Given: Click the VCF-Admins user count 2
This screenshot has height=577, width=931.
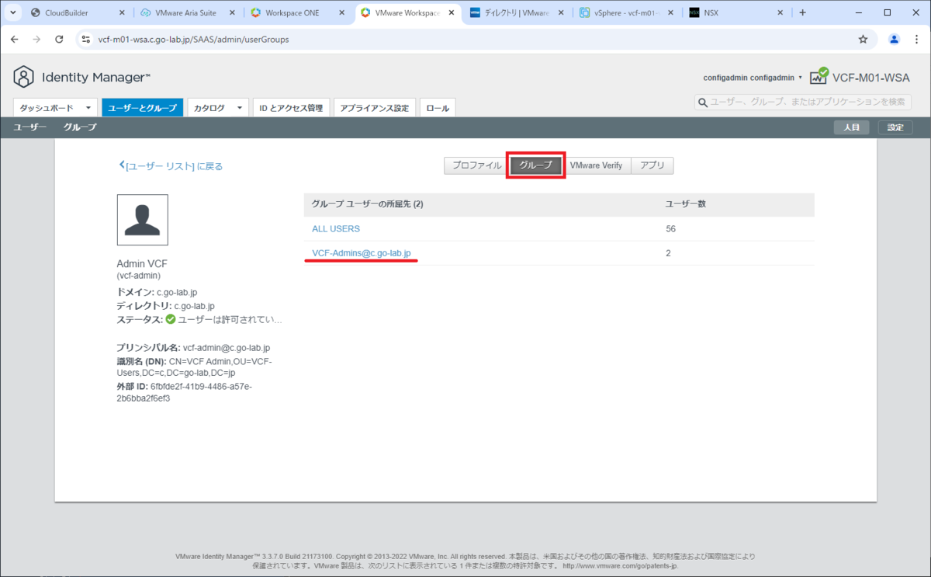Looking at the screenshot, I should [668, 253].
